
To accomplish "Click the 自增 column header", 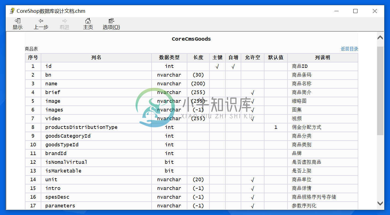I will [233, 58].
